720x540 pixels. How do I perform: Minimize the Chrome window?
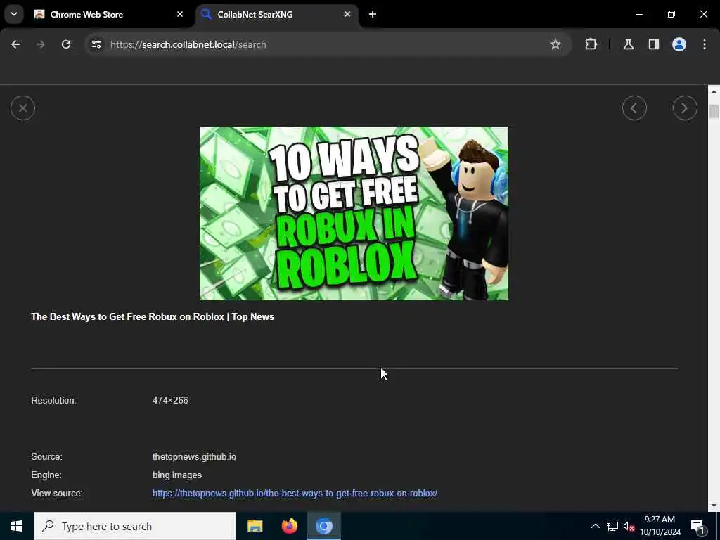[x=639, y=14]
